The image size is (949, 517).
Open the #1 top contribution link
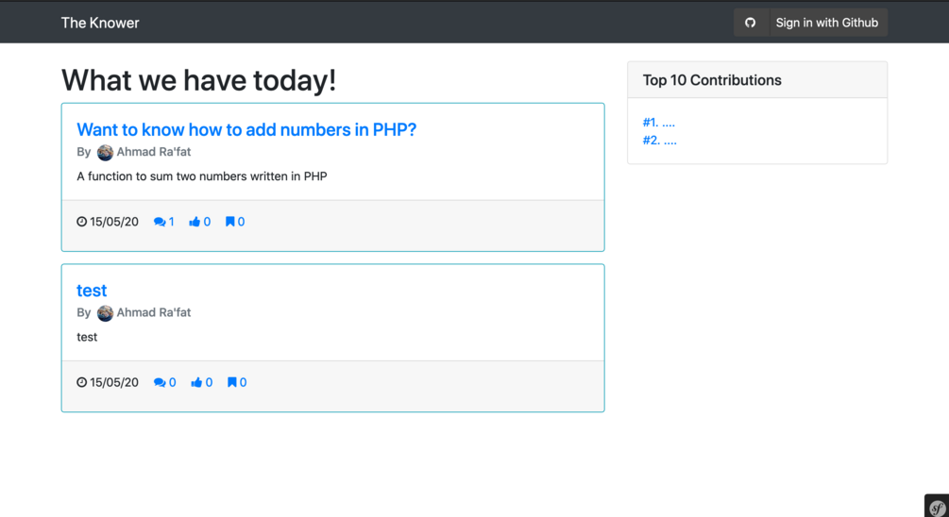(659, 123)
